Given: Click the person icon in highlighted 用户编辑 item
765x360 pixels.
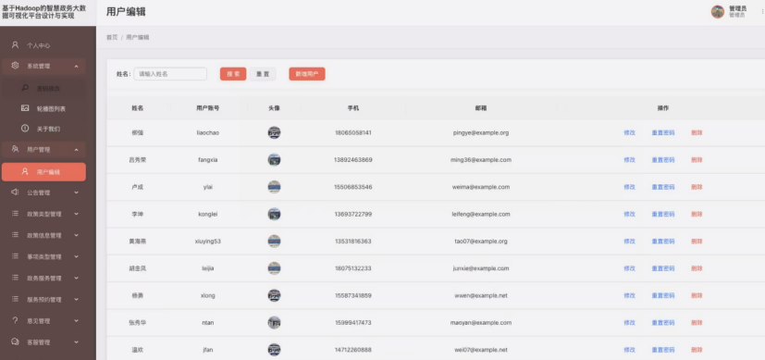Looking at the screenshot, I should coord(25,172).
